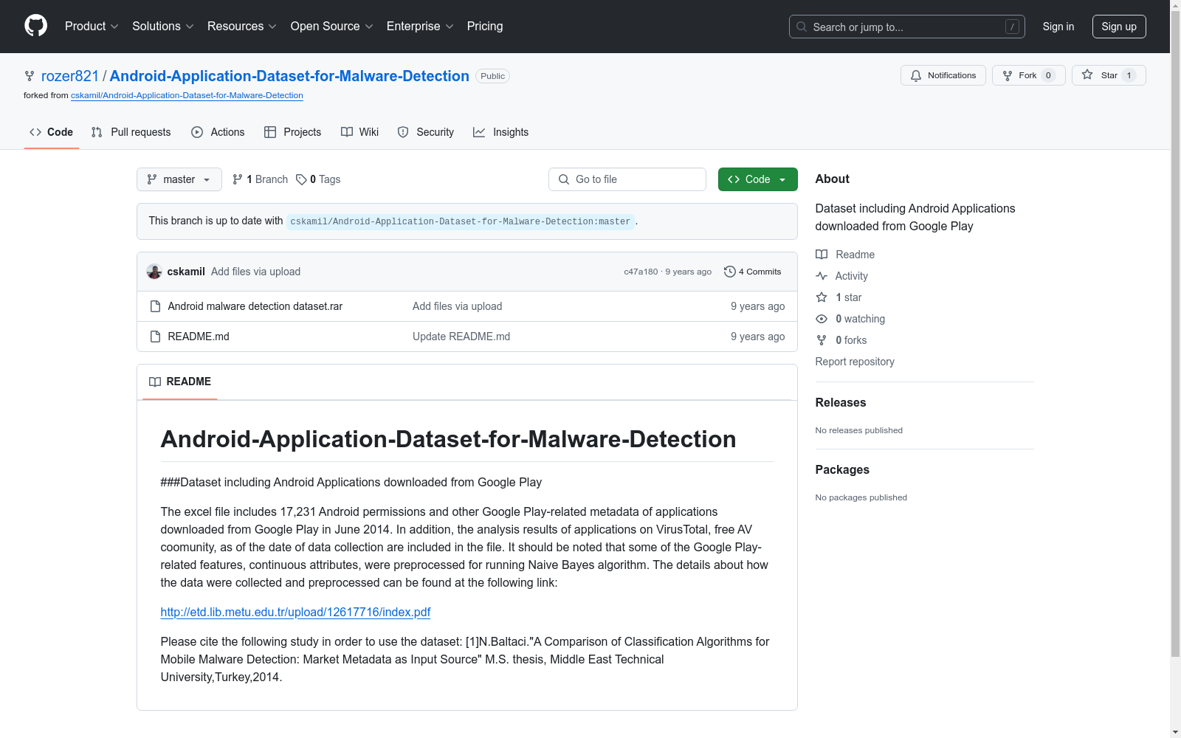
Task: Focus the Go to file input
Action: point(627,179)
